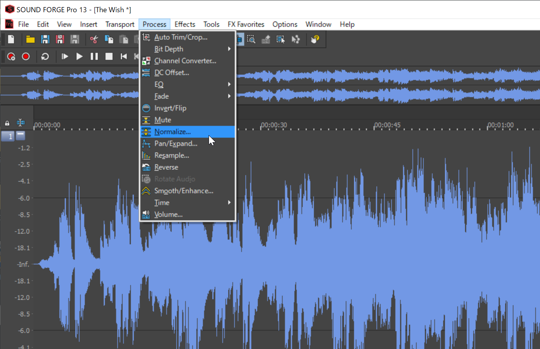The height and width of the screenshot is (349, 540).
Task: Click the Play All button
Action: [x=65, y=56]
